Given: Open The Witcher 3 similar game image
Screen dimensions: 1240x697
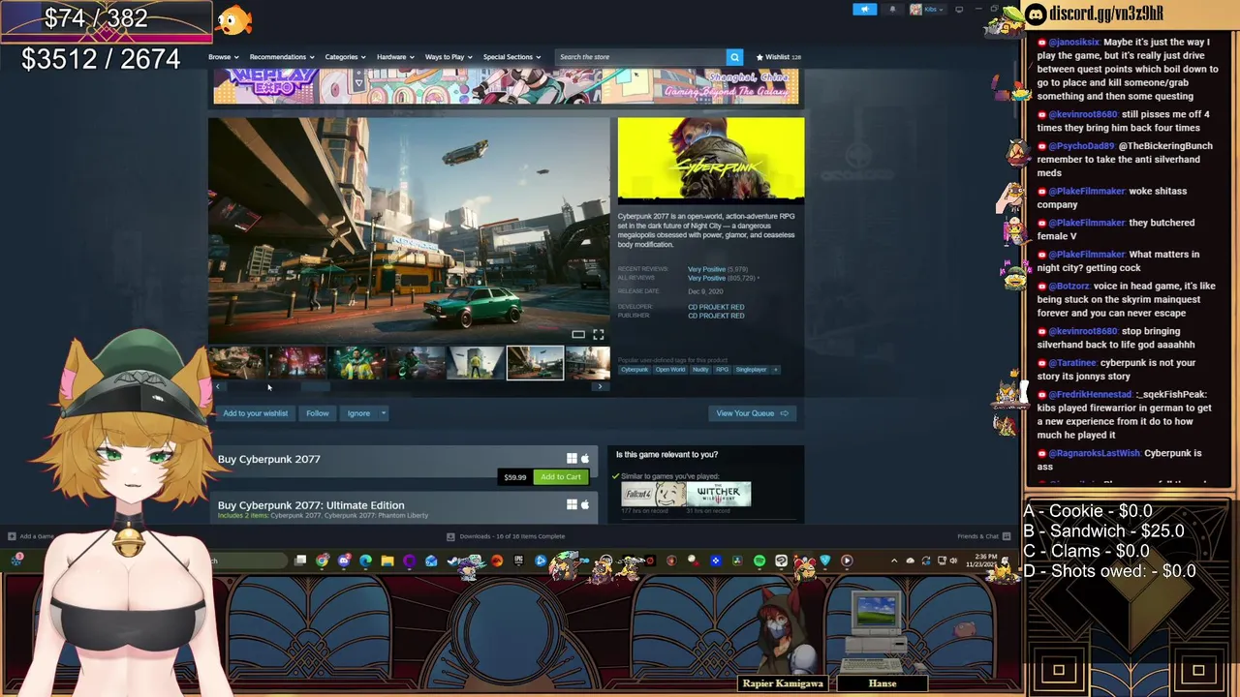Looking at the screenshot, I should point(719,494).
